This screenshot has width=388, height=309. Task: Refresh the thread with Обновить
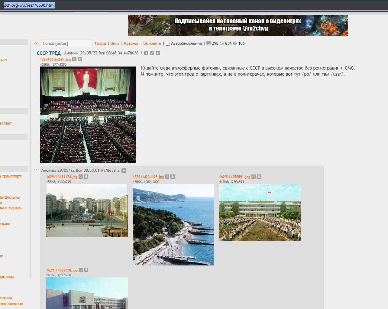click(x=152, y=43)
